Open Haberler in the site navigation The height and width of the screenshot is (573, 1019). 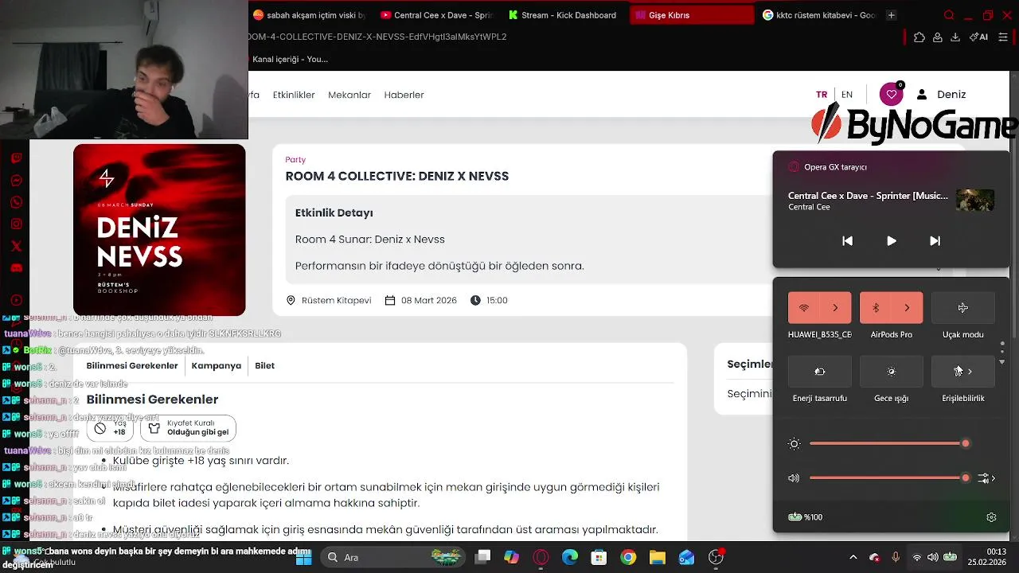[404, 95]
